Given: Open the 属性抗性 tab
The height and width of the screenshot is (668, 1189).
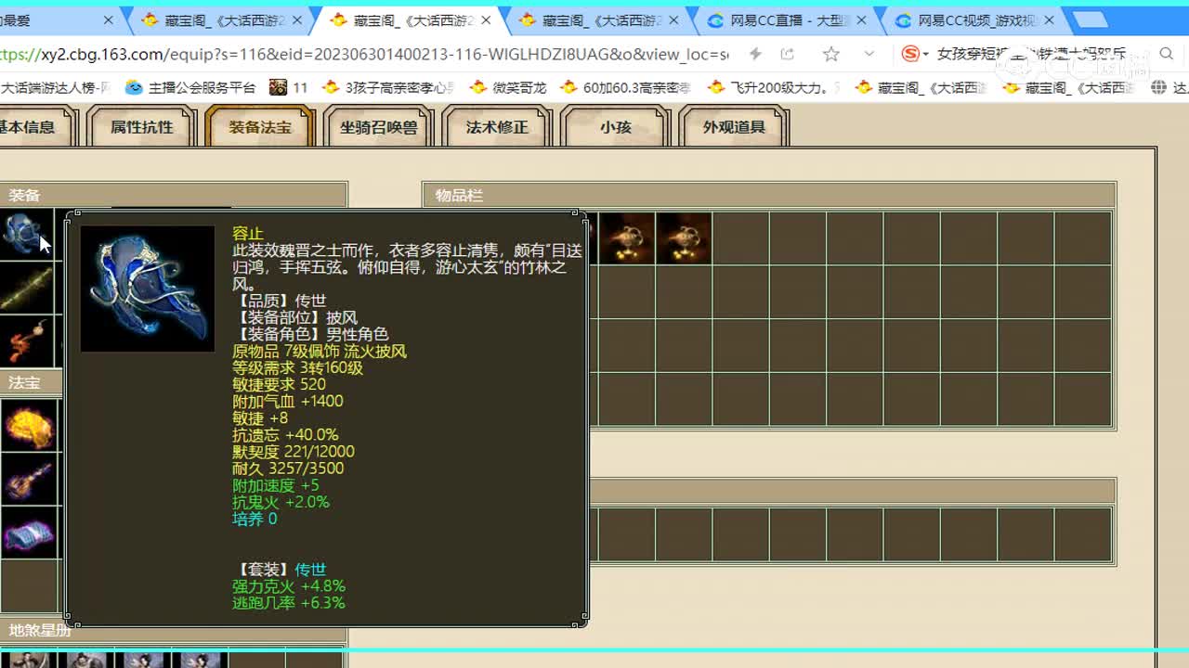Looking at the screenshot, I should (x=142, y=127).
